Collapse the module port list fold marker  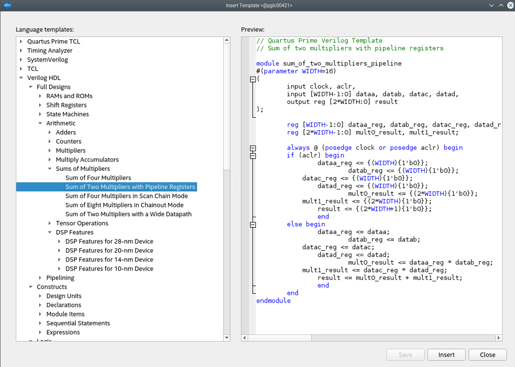[252, 79]
